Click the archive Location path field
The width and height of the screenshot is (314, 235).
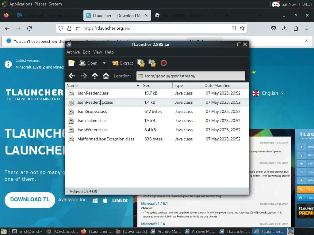191,76
